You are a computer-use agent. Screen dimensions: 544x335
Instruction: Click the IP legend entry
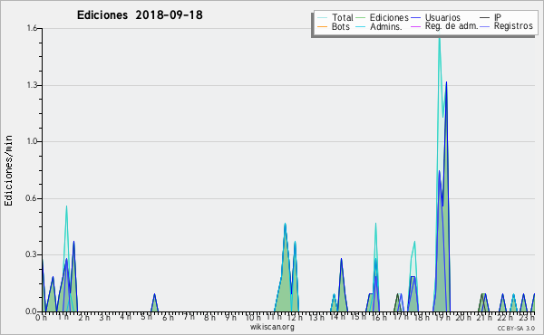[x=491, y=18]
